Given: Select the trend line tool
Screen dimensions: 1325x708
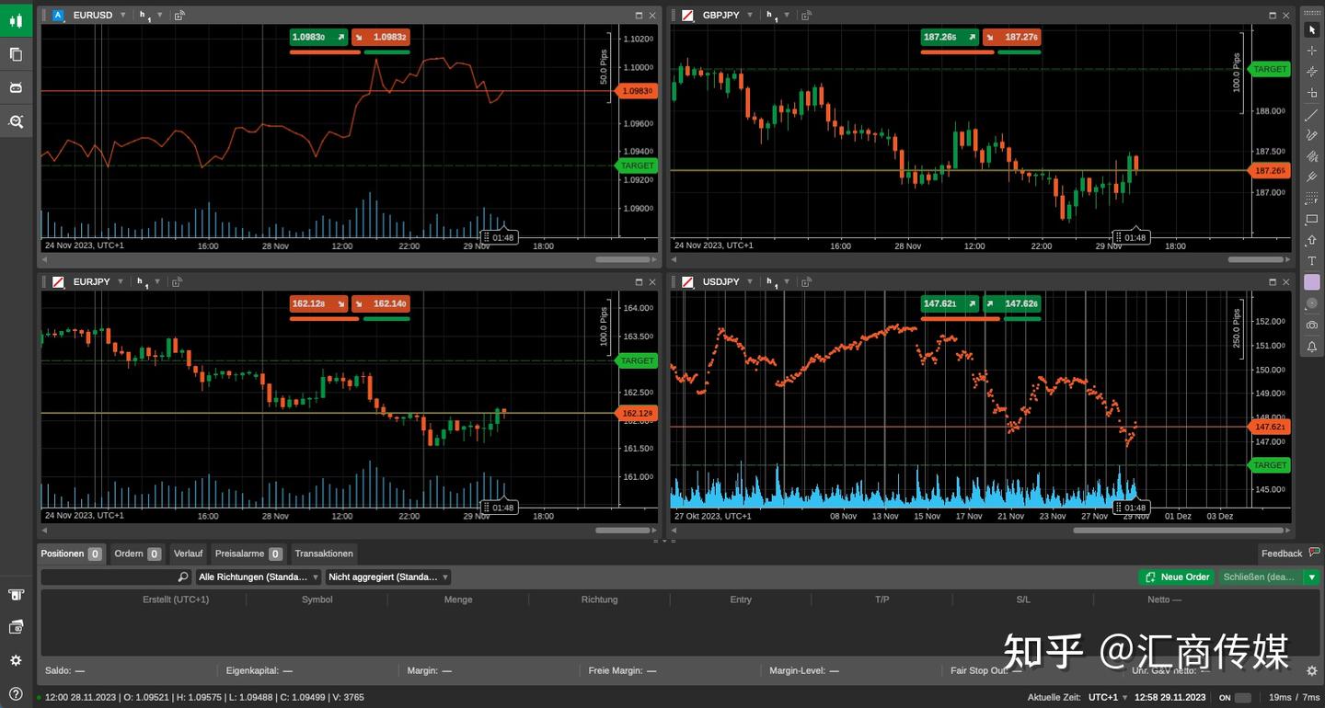Looking at the screenshot, I should tap(1312, 114).
